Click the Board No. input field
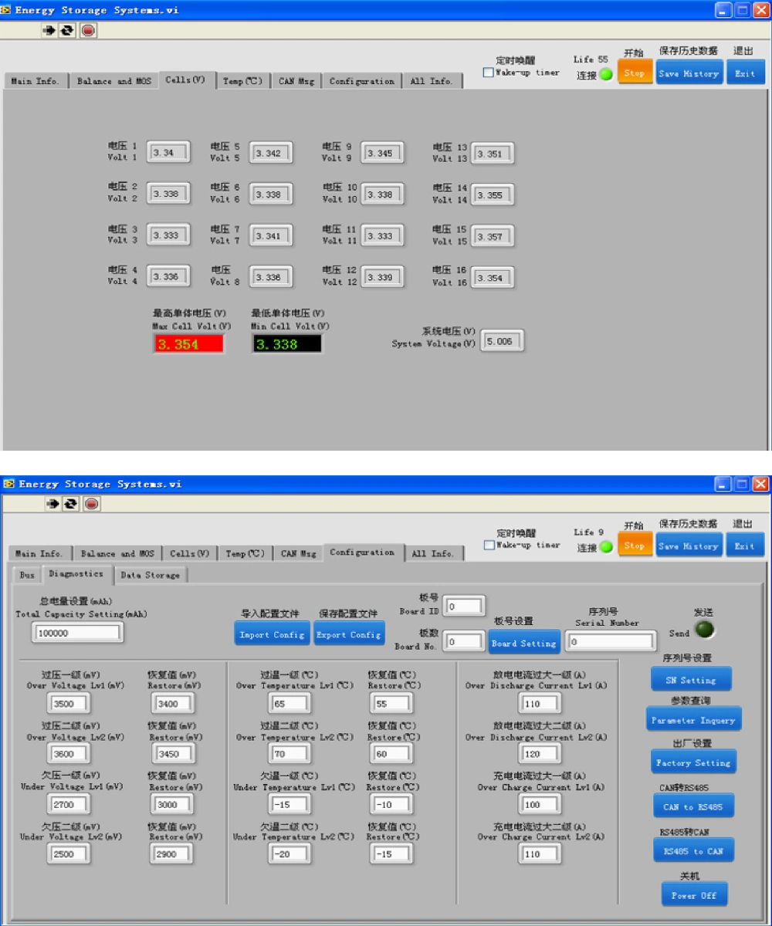This screenshot has width=772, height=926. (x=464, y=641)
